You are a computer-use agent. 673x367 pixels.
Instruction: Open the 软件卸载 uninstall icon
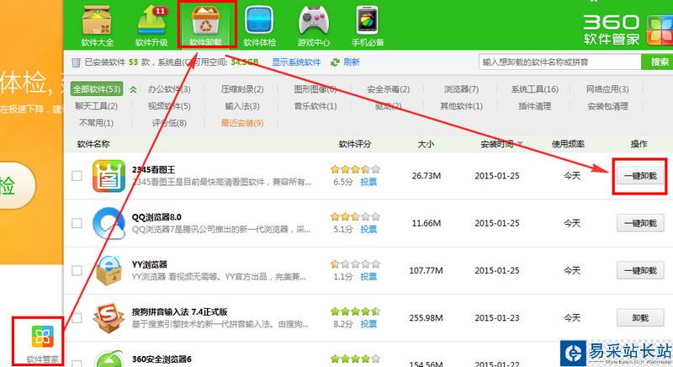point(205,20)
